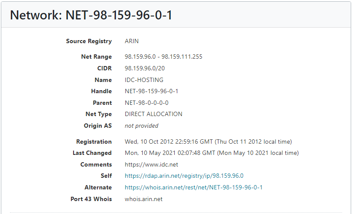Screen dimensions: 352x214
Task: Click the Last Changed label
Action: point(92,153)
